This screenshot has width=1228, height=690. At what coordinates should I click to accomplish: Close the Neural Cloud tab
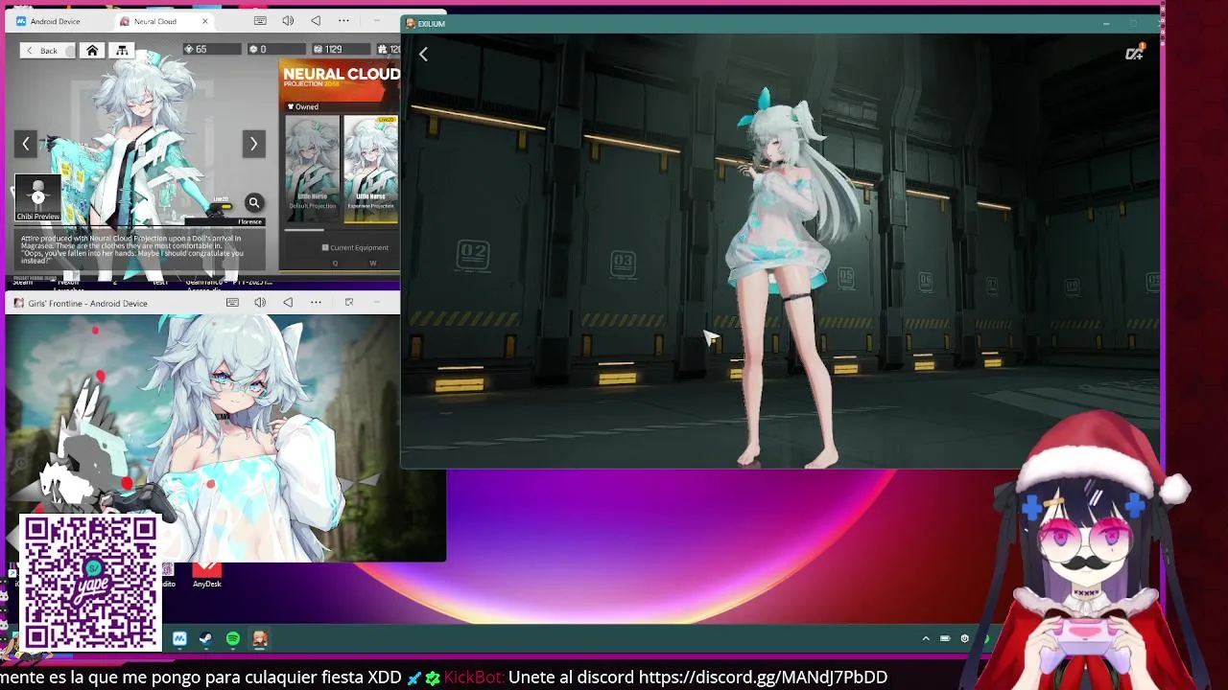pos(204,21)
